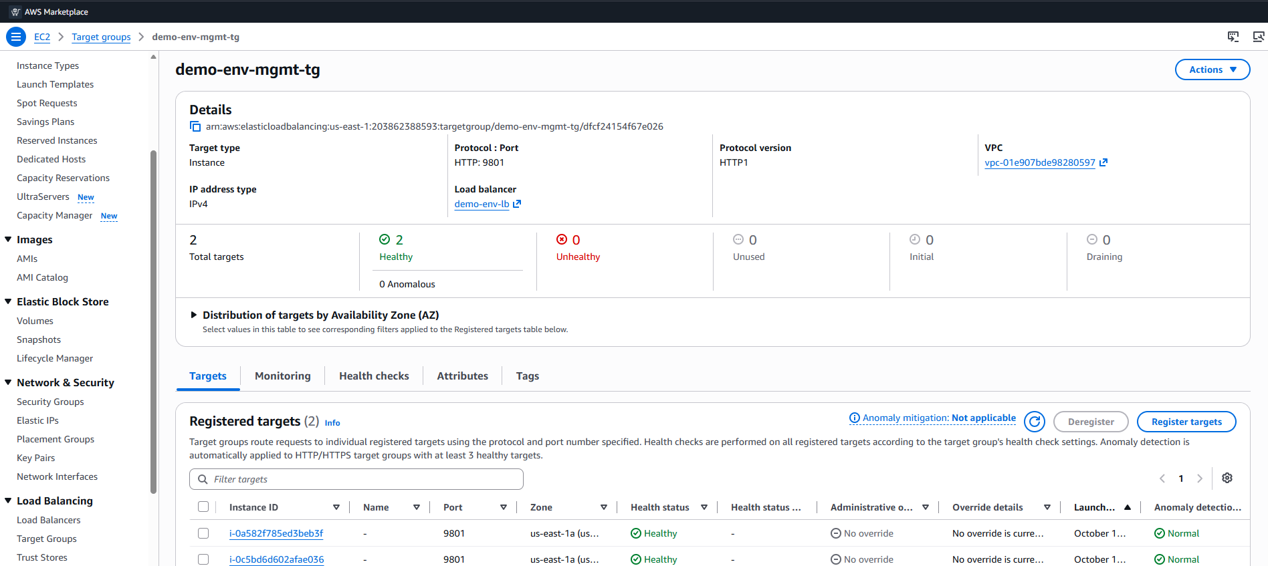Image resolution: width=1268 pixels, height=566 pixels.
Task: Open the navigation hamburger menu
Action: click(x=16, y=37)
